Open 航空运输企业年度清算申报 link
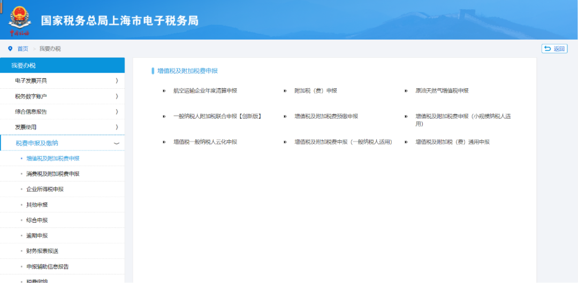This screenshot has width=578, height=283. pyautogui.click(x=205, y=91)
